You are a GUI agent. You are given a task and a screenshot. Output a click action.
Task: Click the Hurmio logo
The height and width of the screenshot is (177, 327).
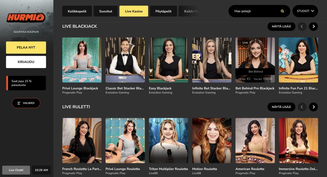click(x=26, y=18)
